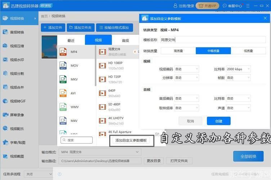This screenshot has width=271, height=180.
Task: Select the WMV format icon
Action: [63, 107]
